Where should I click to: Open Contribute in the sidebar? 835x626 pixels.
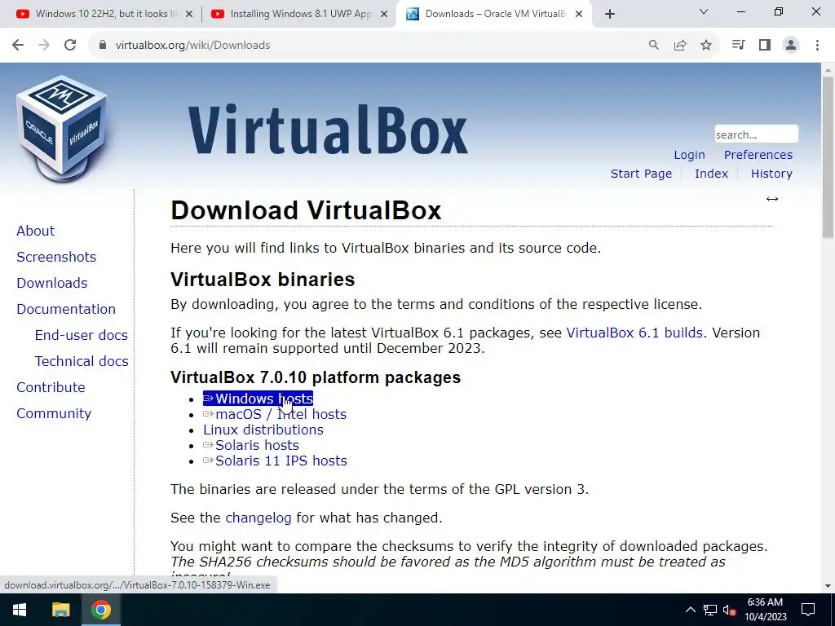click(x=51, y=387)
